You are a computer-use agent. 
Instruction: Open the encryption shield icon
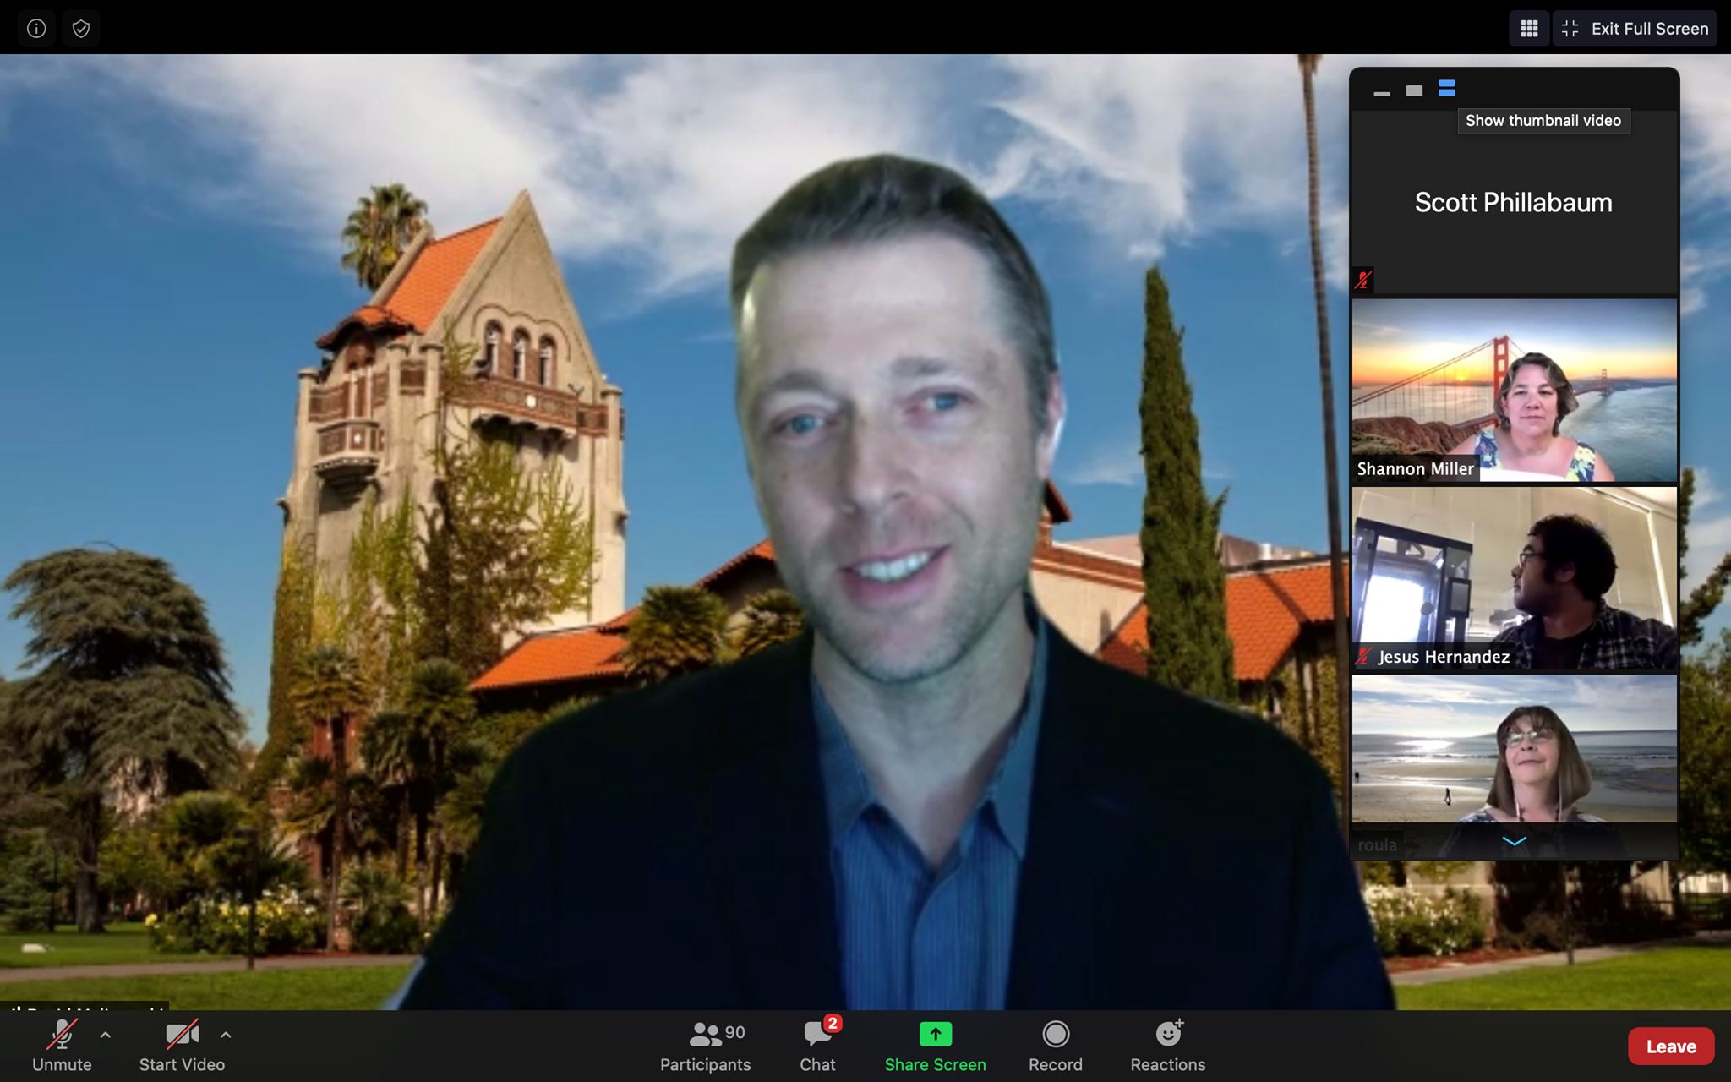[81, 29]
